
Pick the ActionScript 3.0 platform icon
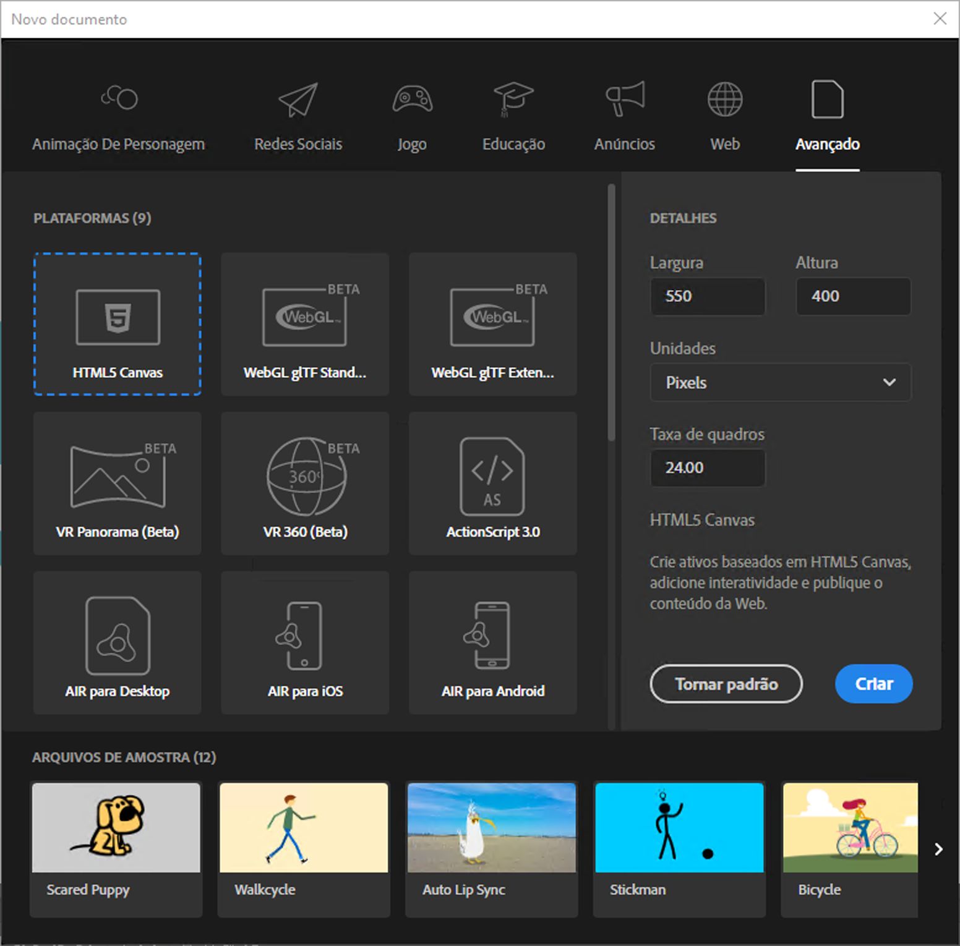point(492,476)
